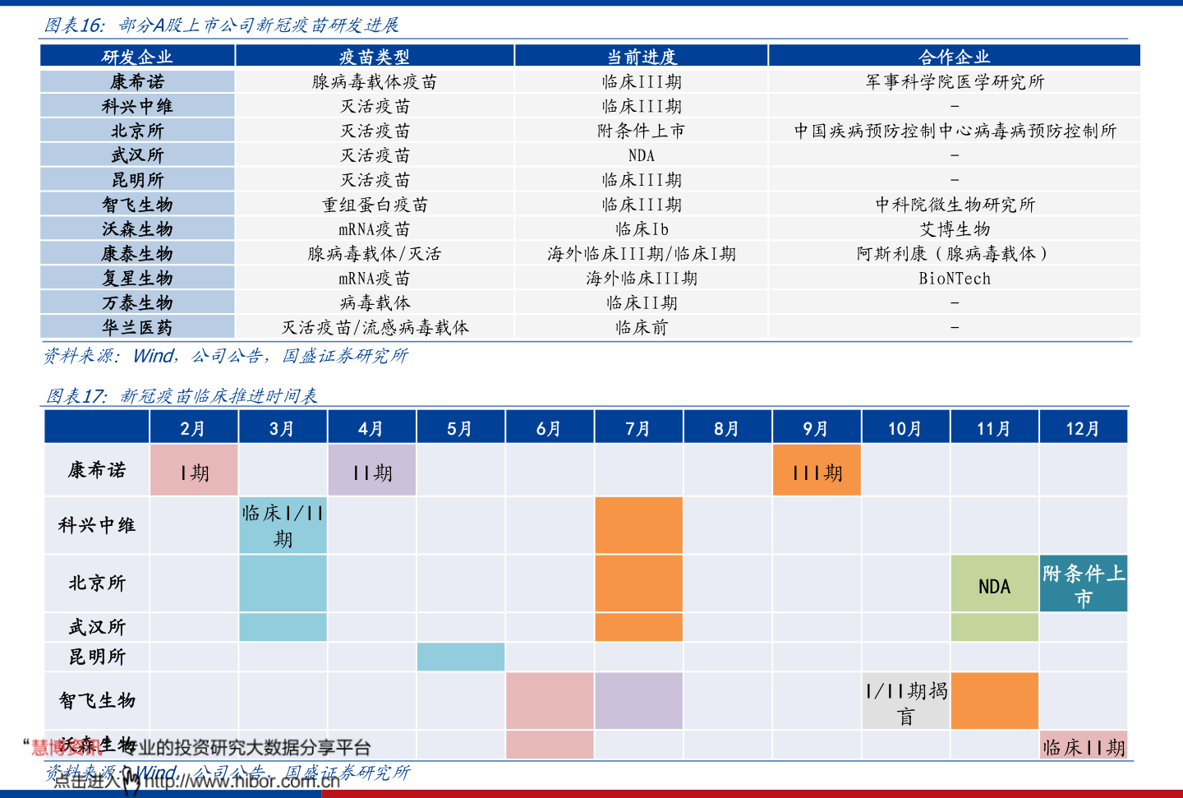
Task: Select the 7月 month header
Action: point(638,427)
